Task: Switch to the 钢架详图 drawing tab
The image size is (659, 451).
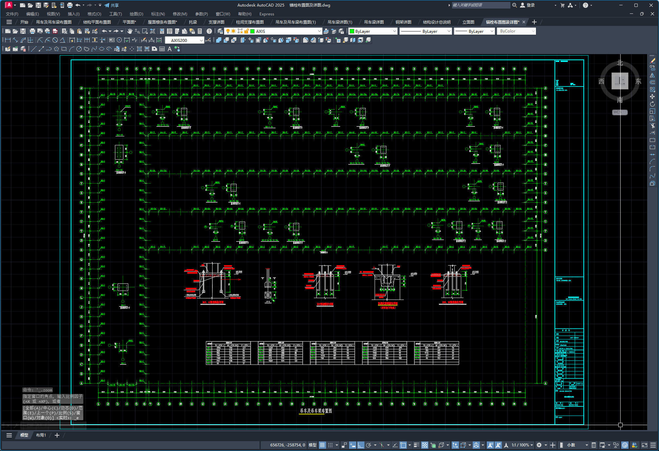Action: click(x=403, y=22)
